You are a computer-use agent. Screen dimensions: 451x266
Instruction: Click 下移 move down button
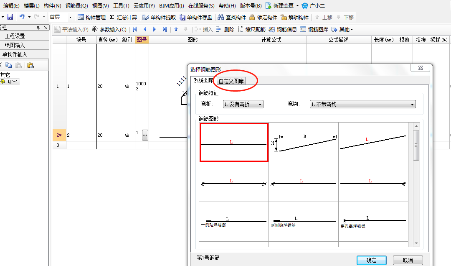345,17
